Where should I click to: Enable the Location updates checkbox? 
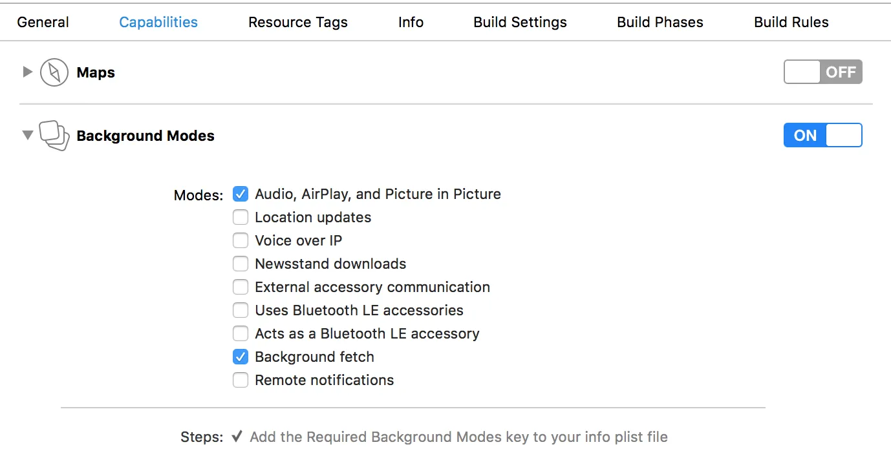[x=241, y=217]
